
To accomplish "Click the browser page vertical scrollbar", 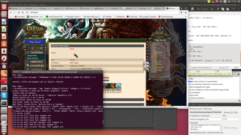I will tap(187, 62).
